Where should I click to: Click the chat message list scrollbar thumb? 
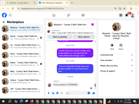(95, 85)
